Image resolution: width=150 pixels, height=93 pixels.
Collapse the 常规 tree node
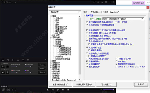[x=51, y=16]
